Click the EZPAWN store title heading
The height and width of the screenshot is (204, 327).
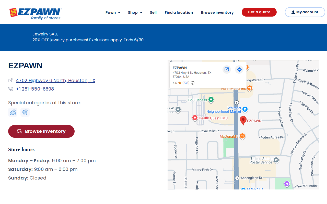click(25, 66)
